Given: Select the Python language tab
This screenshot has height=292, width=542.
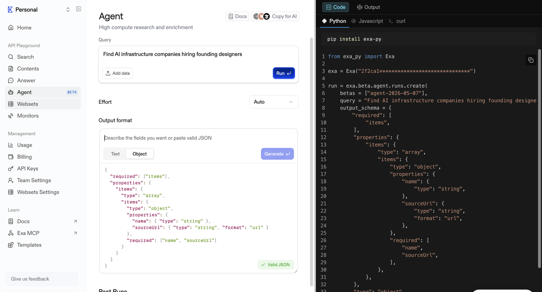Looking at the screenshot, I should 334,21.
